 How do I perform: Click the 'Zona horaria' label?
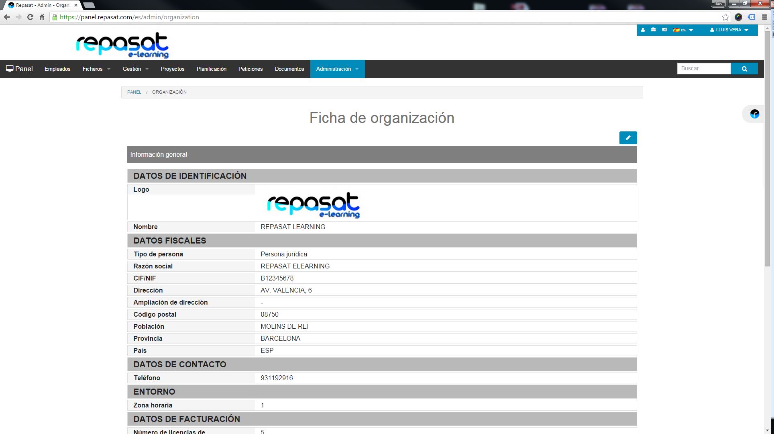pyautogui.click(x=153, y=405)
